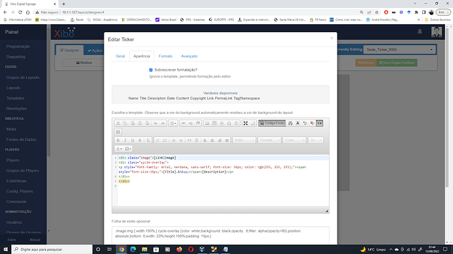This screenshot has height=254, width=453.
Task: Click in the optional stylesheet text area
Action: click(221, 236)
